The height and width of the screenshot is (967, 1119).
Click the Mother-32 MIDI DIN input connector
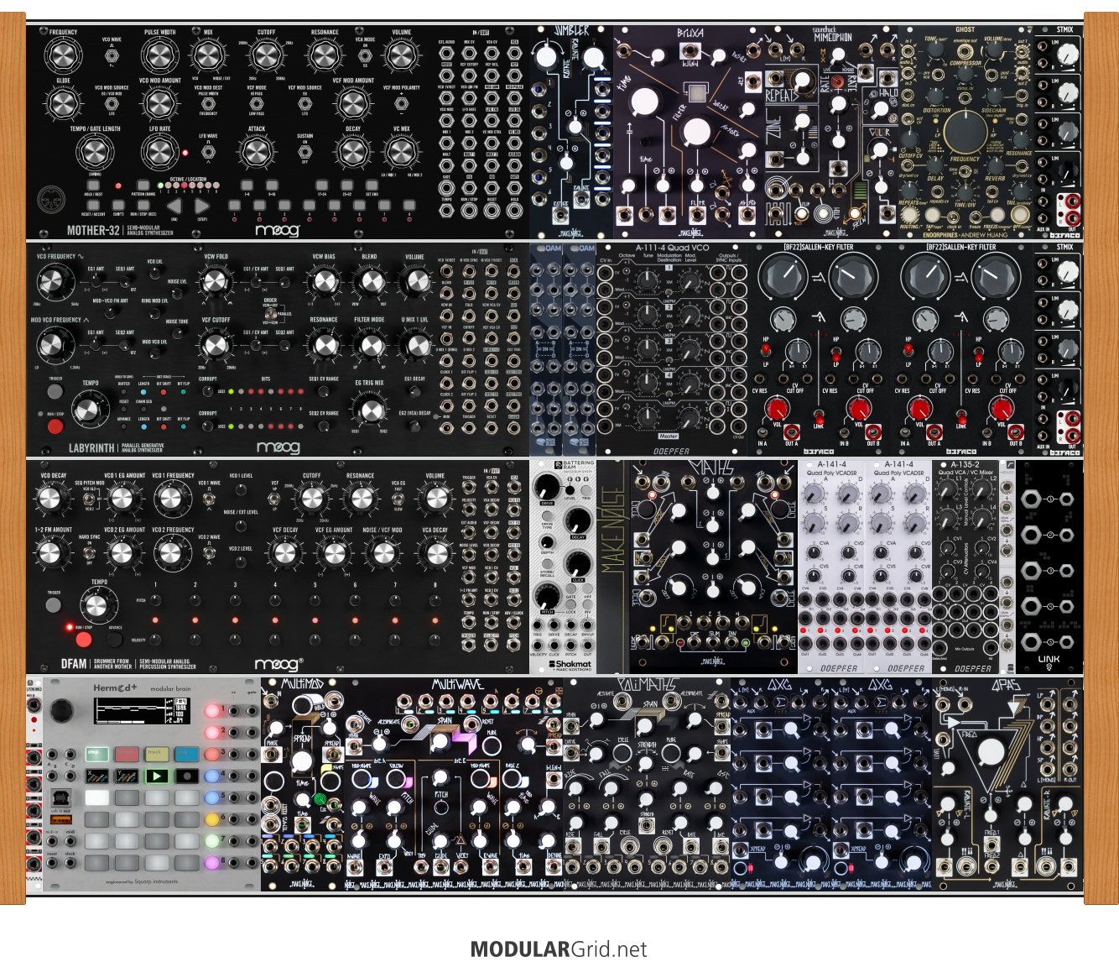pos(53,201)
